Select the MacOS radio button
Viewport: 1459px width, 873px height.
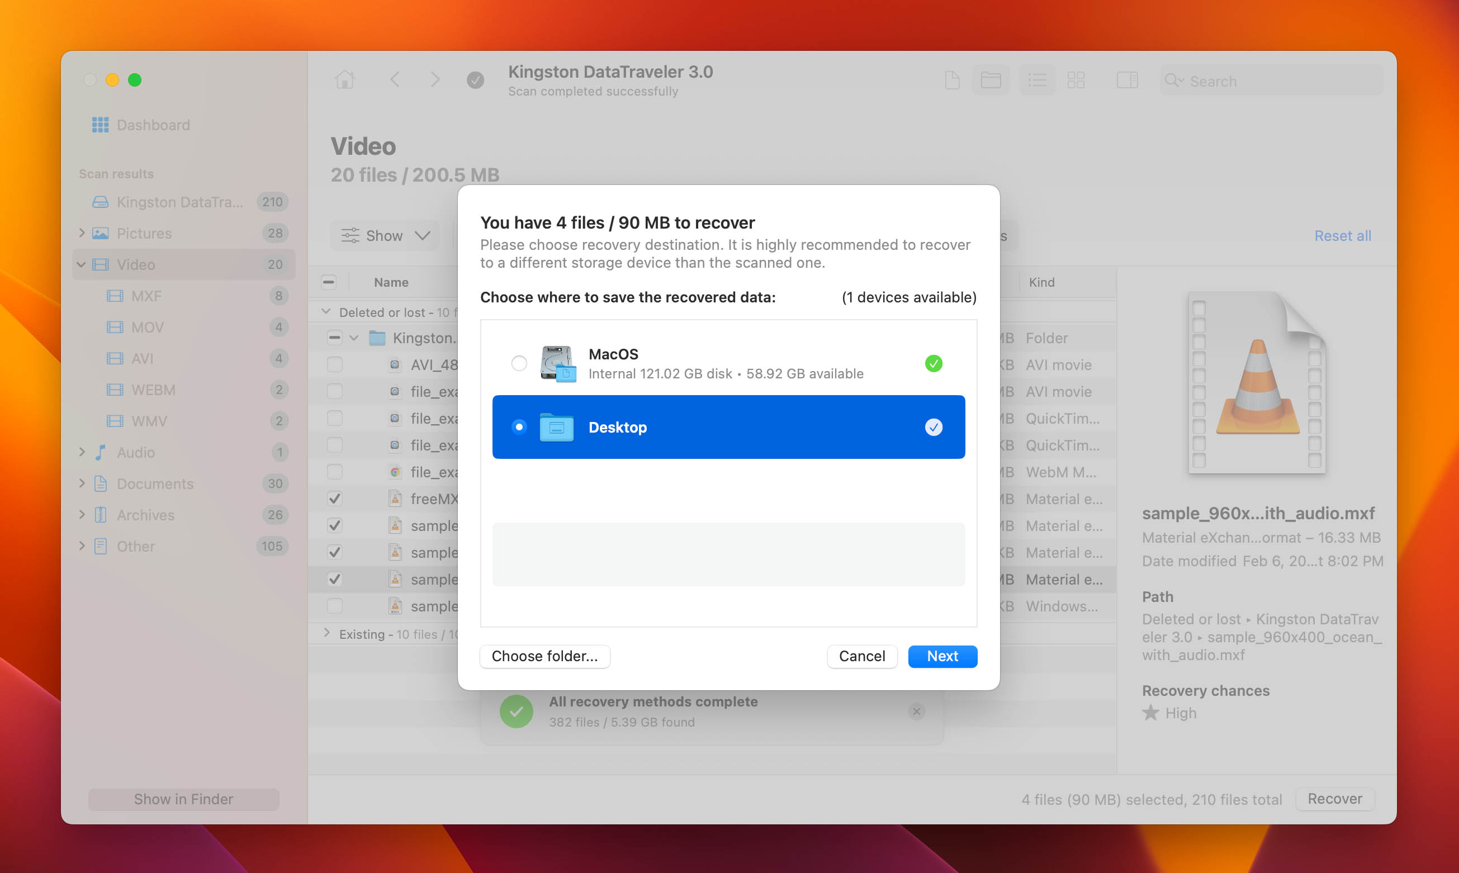(519, 363)
